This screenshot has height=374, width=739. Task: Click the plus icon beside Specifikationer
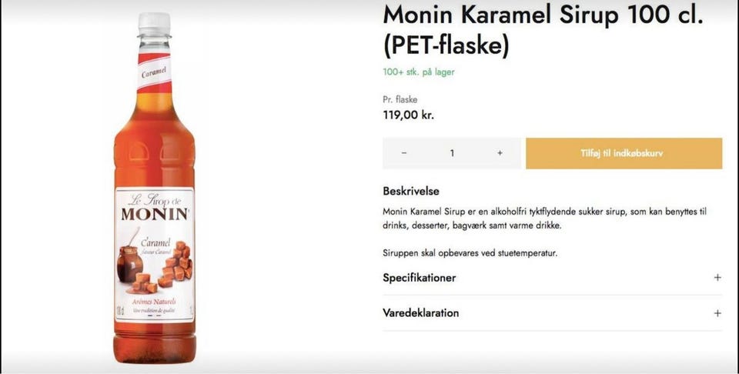click(717, 278)
